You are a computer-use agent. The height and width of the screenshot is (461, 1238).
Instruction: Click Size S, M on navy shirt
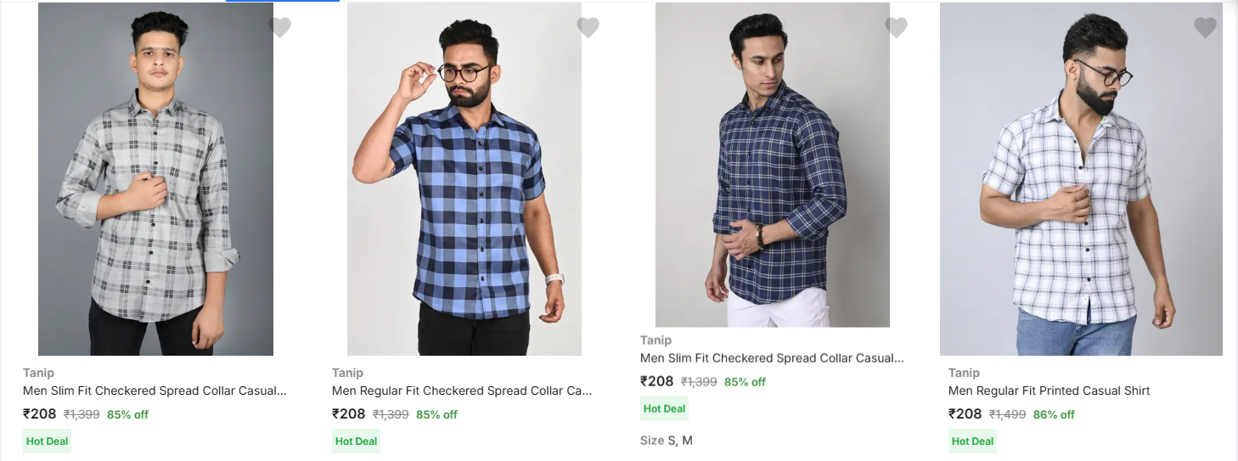pyautogui.click(x=667, y=441)
